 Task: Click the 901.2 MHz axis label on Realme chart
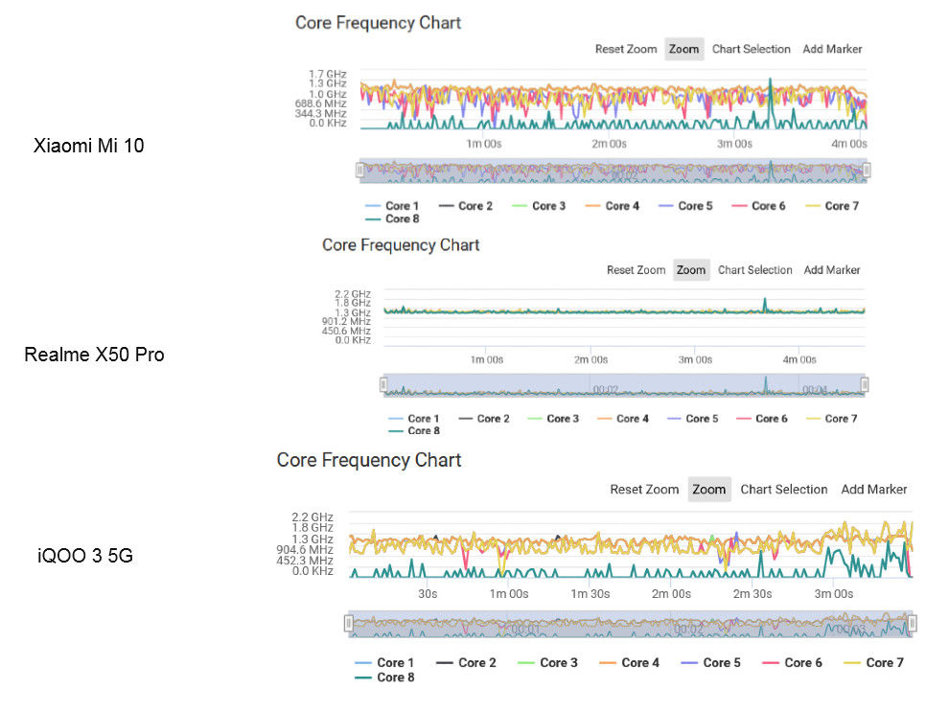(x=346, y=321)
